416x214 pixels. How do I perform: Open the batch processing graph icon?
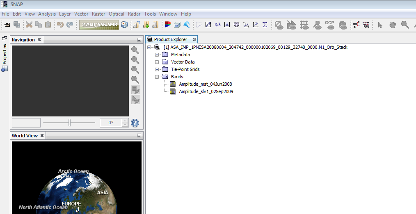(366, 25)
